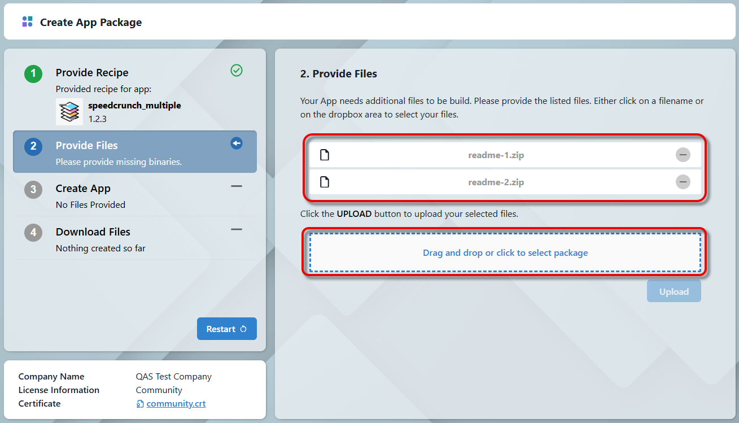The width and height of the screenshot is (739, 423).
Task: Select the readme-2.zip filename
Action: 496,182
